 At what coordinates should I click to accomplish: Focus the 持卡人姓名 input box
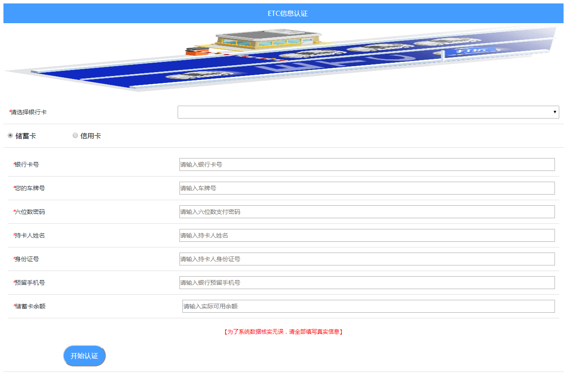pyautogui.click(x=367, y=235)
